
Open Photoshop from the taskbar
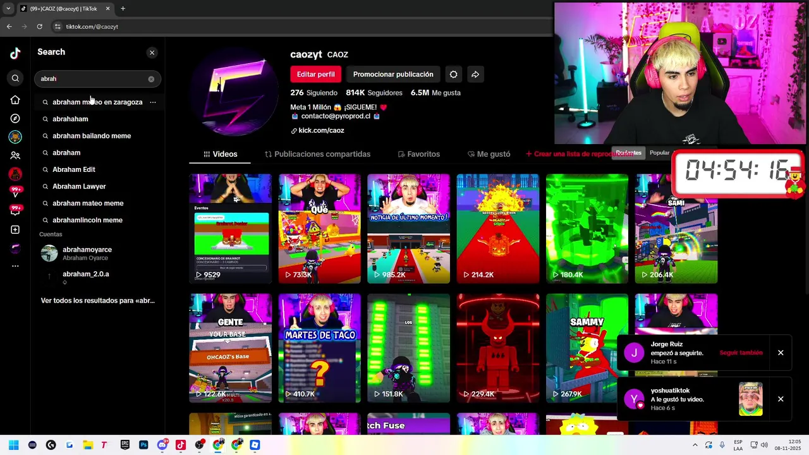click(143, 445)
